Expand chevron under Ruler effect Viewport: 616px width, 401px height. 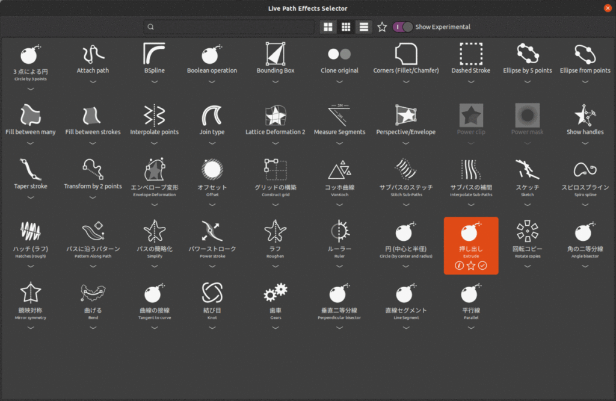pos(339,266)
